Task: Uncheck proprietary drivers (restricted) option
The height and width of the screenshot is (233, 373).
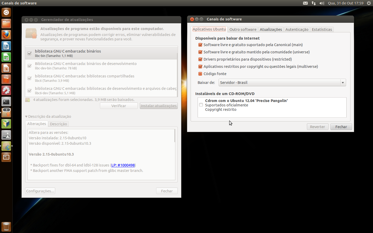Action: [200, 59]
